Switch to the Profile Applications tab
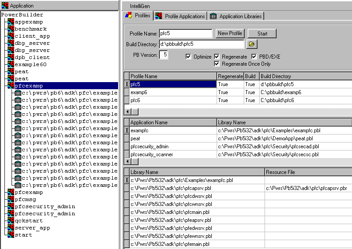The image size is (352, 249). (180, 16)
